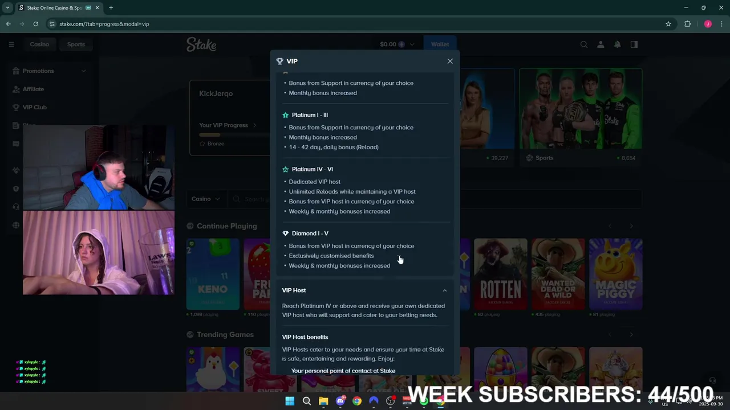Viewport: 730px width, 410px height.
Task: Click the Platinum I - III tier heading
Action: pyautogui.click(x=310, y=115)
